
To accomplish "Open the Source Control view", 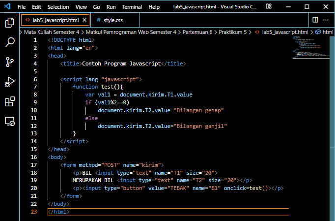I will click(x=10, y=62).
